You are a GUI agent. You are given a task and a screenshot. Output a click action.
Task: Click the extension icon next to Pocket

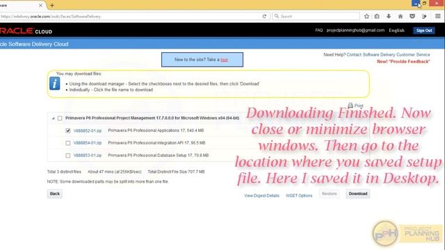(x=424, y=17)
